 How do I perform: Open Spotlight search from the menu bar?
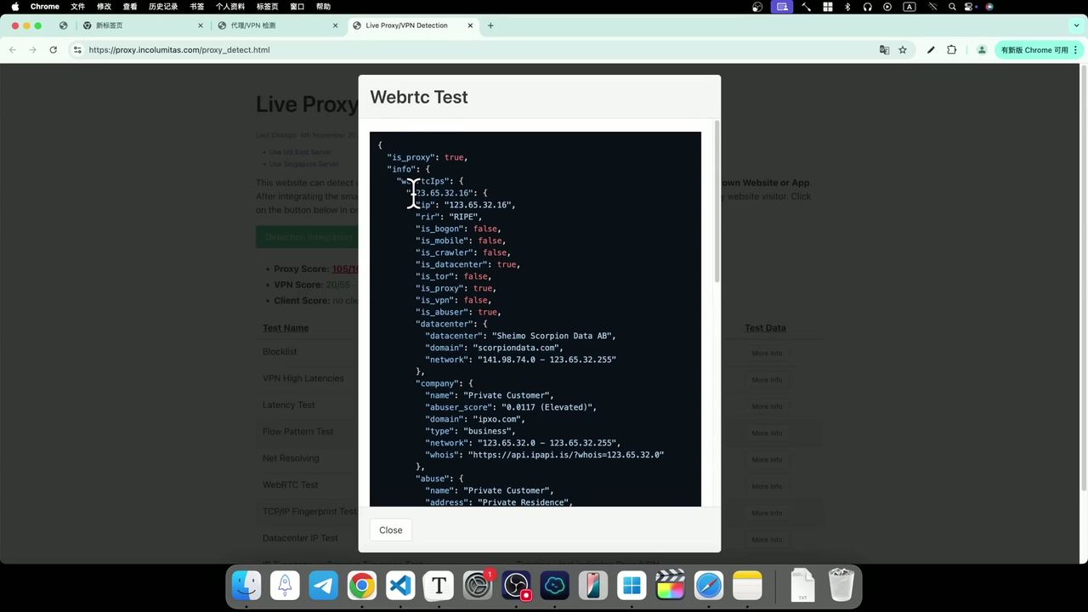[952, 7]
